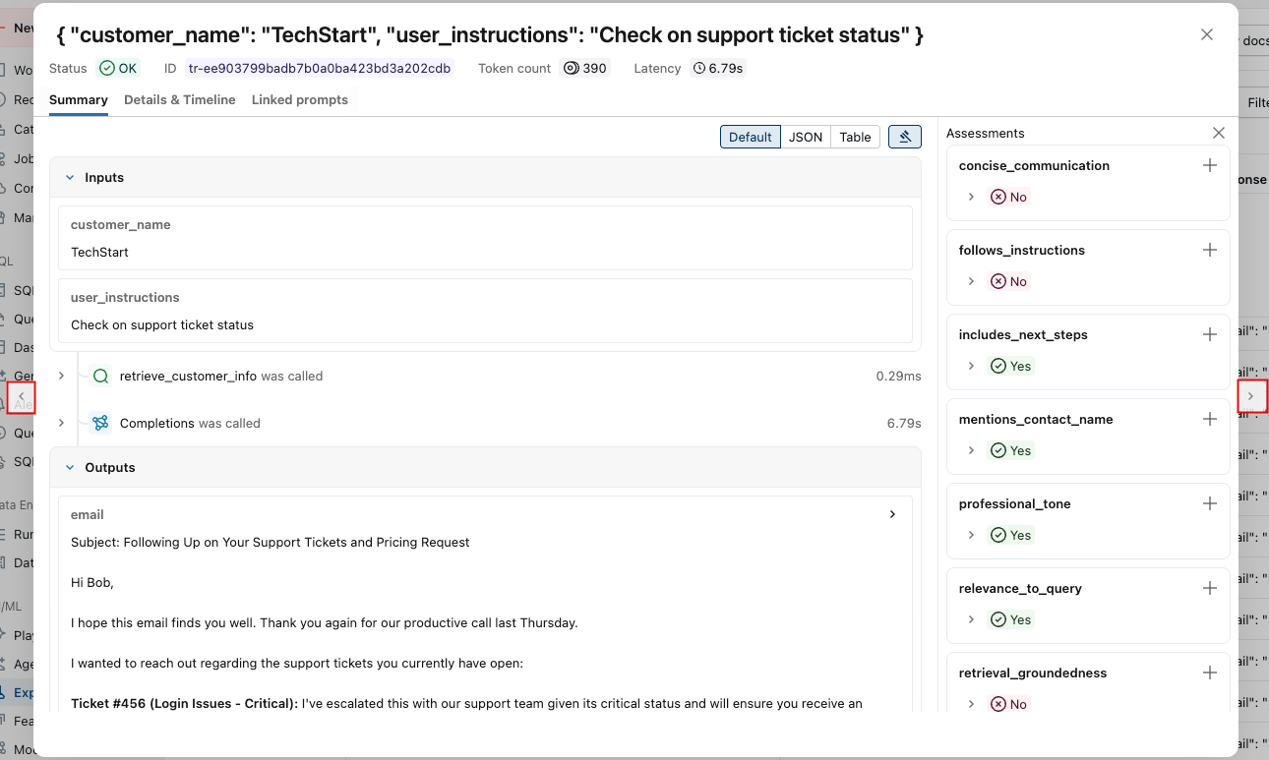Open the Linked prompts tab
Screen dimensions: 1269x760
[x=300, y=99]
